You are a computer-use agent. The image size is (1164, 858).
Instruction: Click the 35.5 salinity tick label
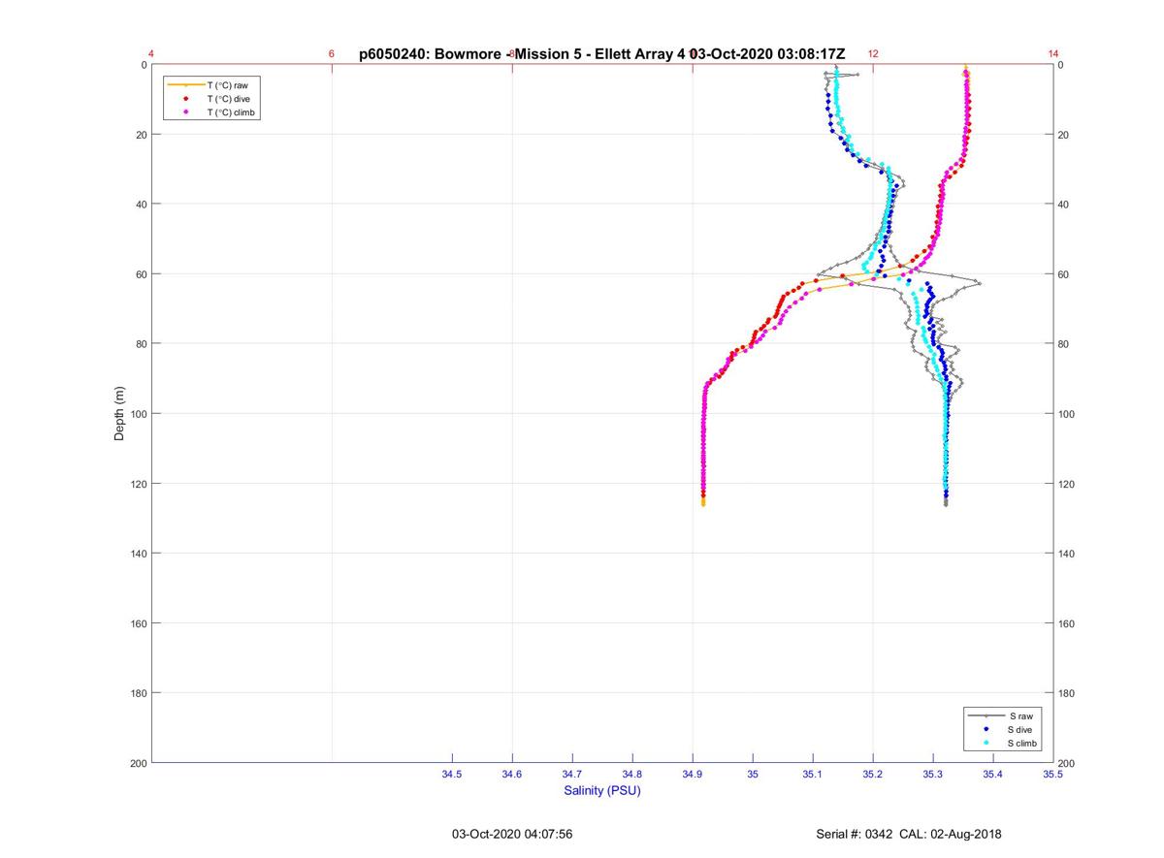point(1053,775)
